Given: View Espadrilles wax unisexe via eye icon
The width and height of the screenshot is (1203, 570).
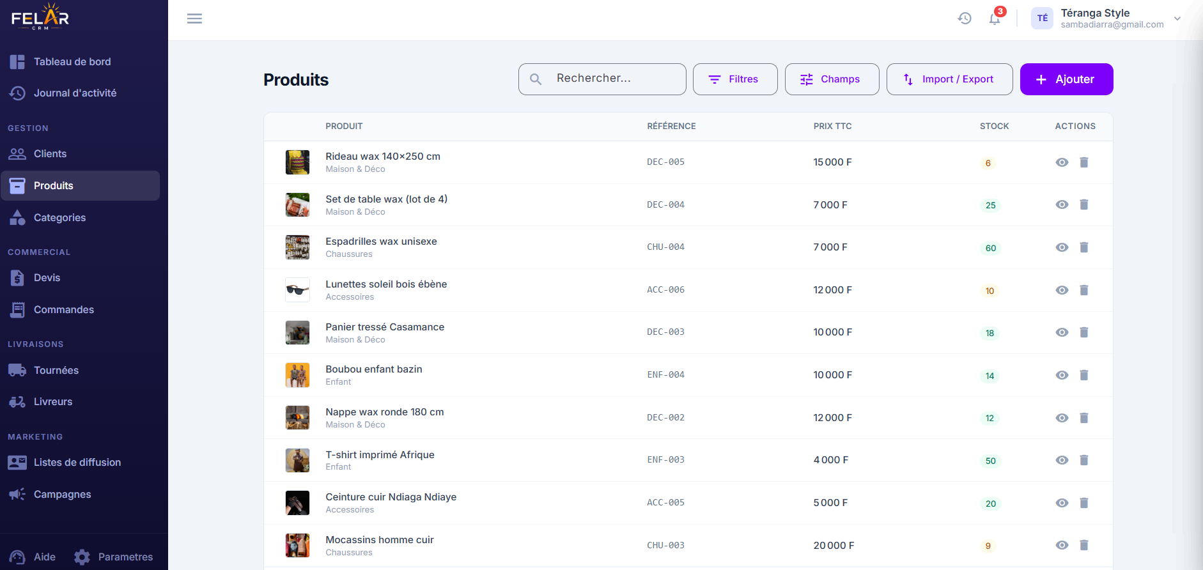Looking at the screenshot, I should 1062,247.
